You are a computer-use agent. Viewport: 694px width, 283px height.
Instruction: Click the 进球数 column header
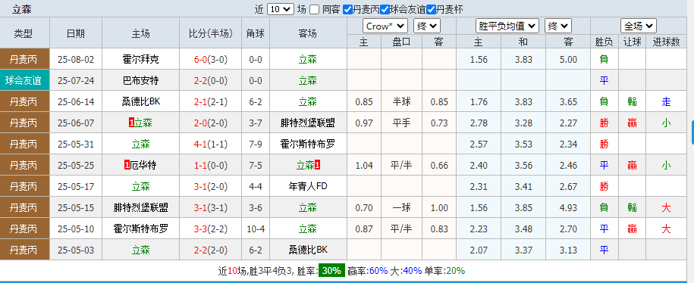point(666,42)
